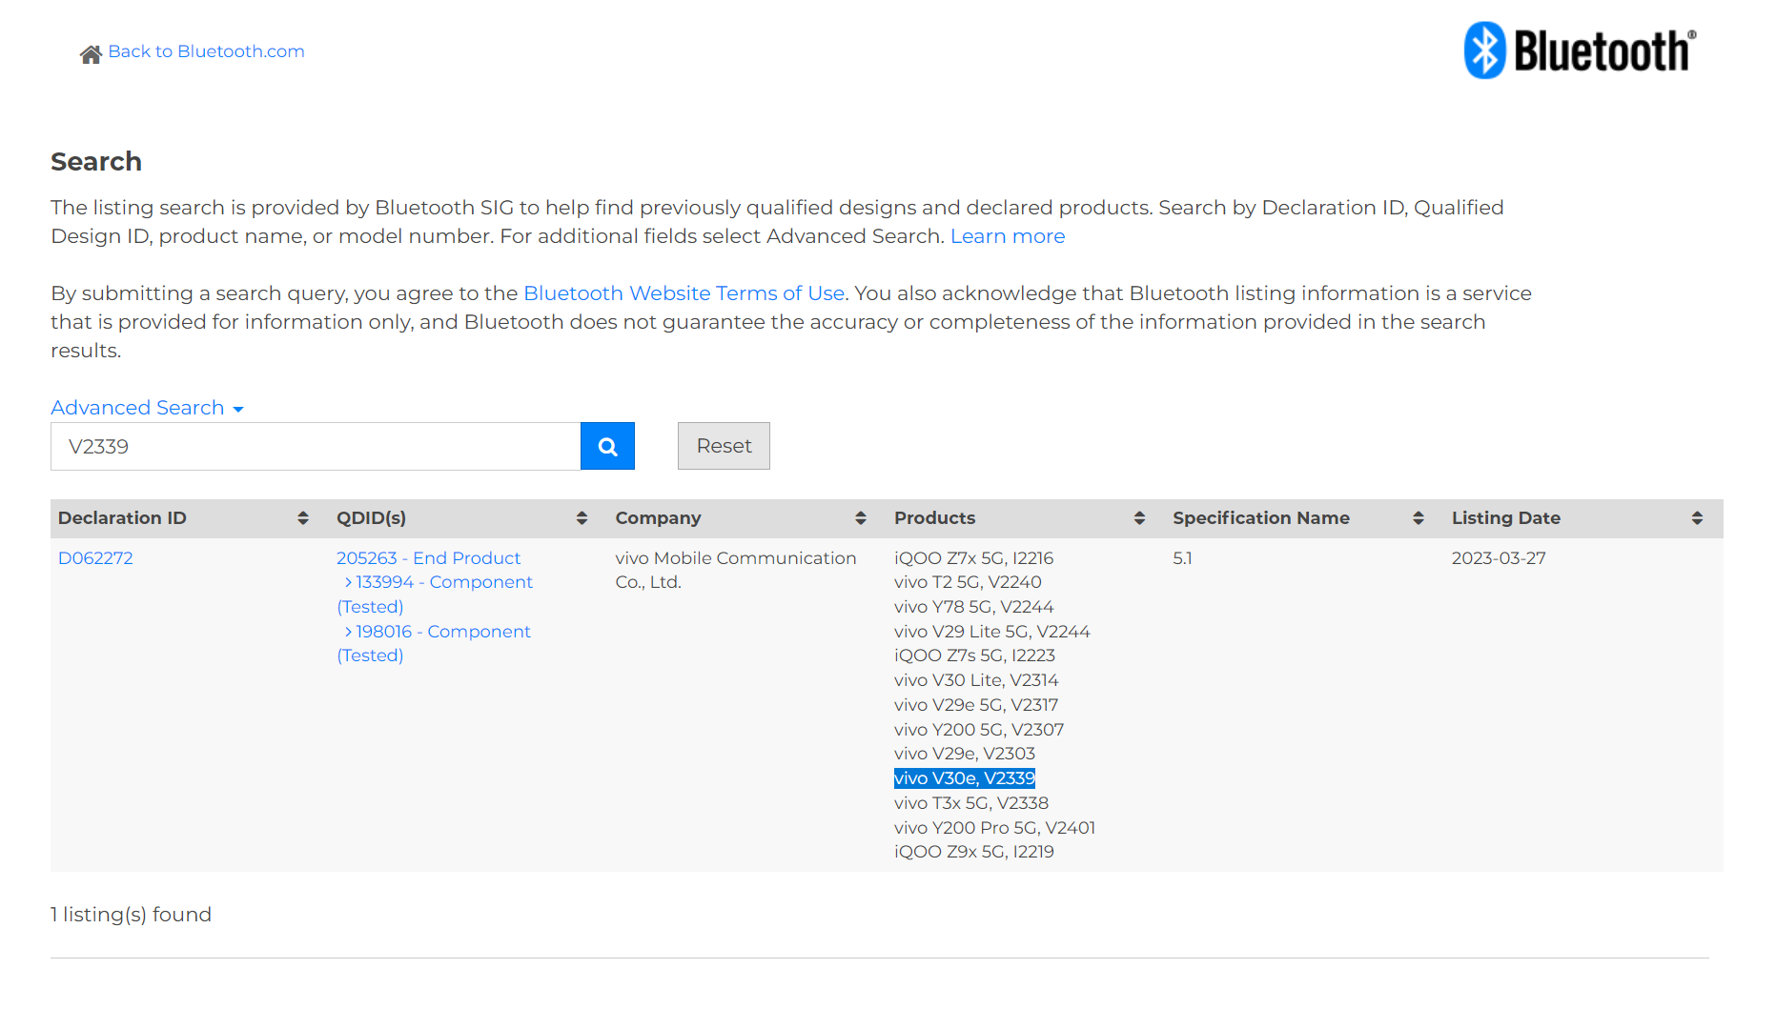Screen dimensions: 1776x1029
Task: Select the vivo T2 5G, V2240 product
Action: click(x=968, y=582)
